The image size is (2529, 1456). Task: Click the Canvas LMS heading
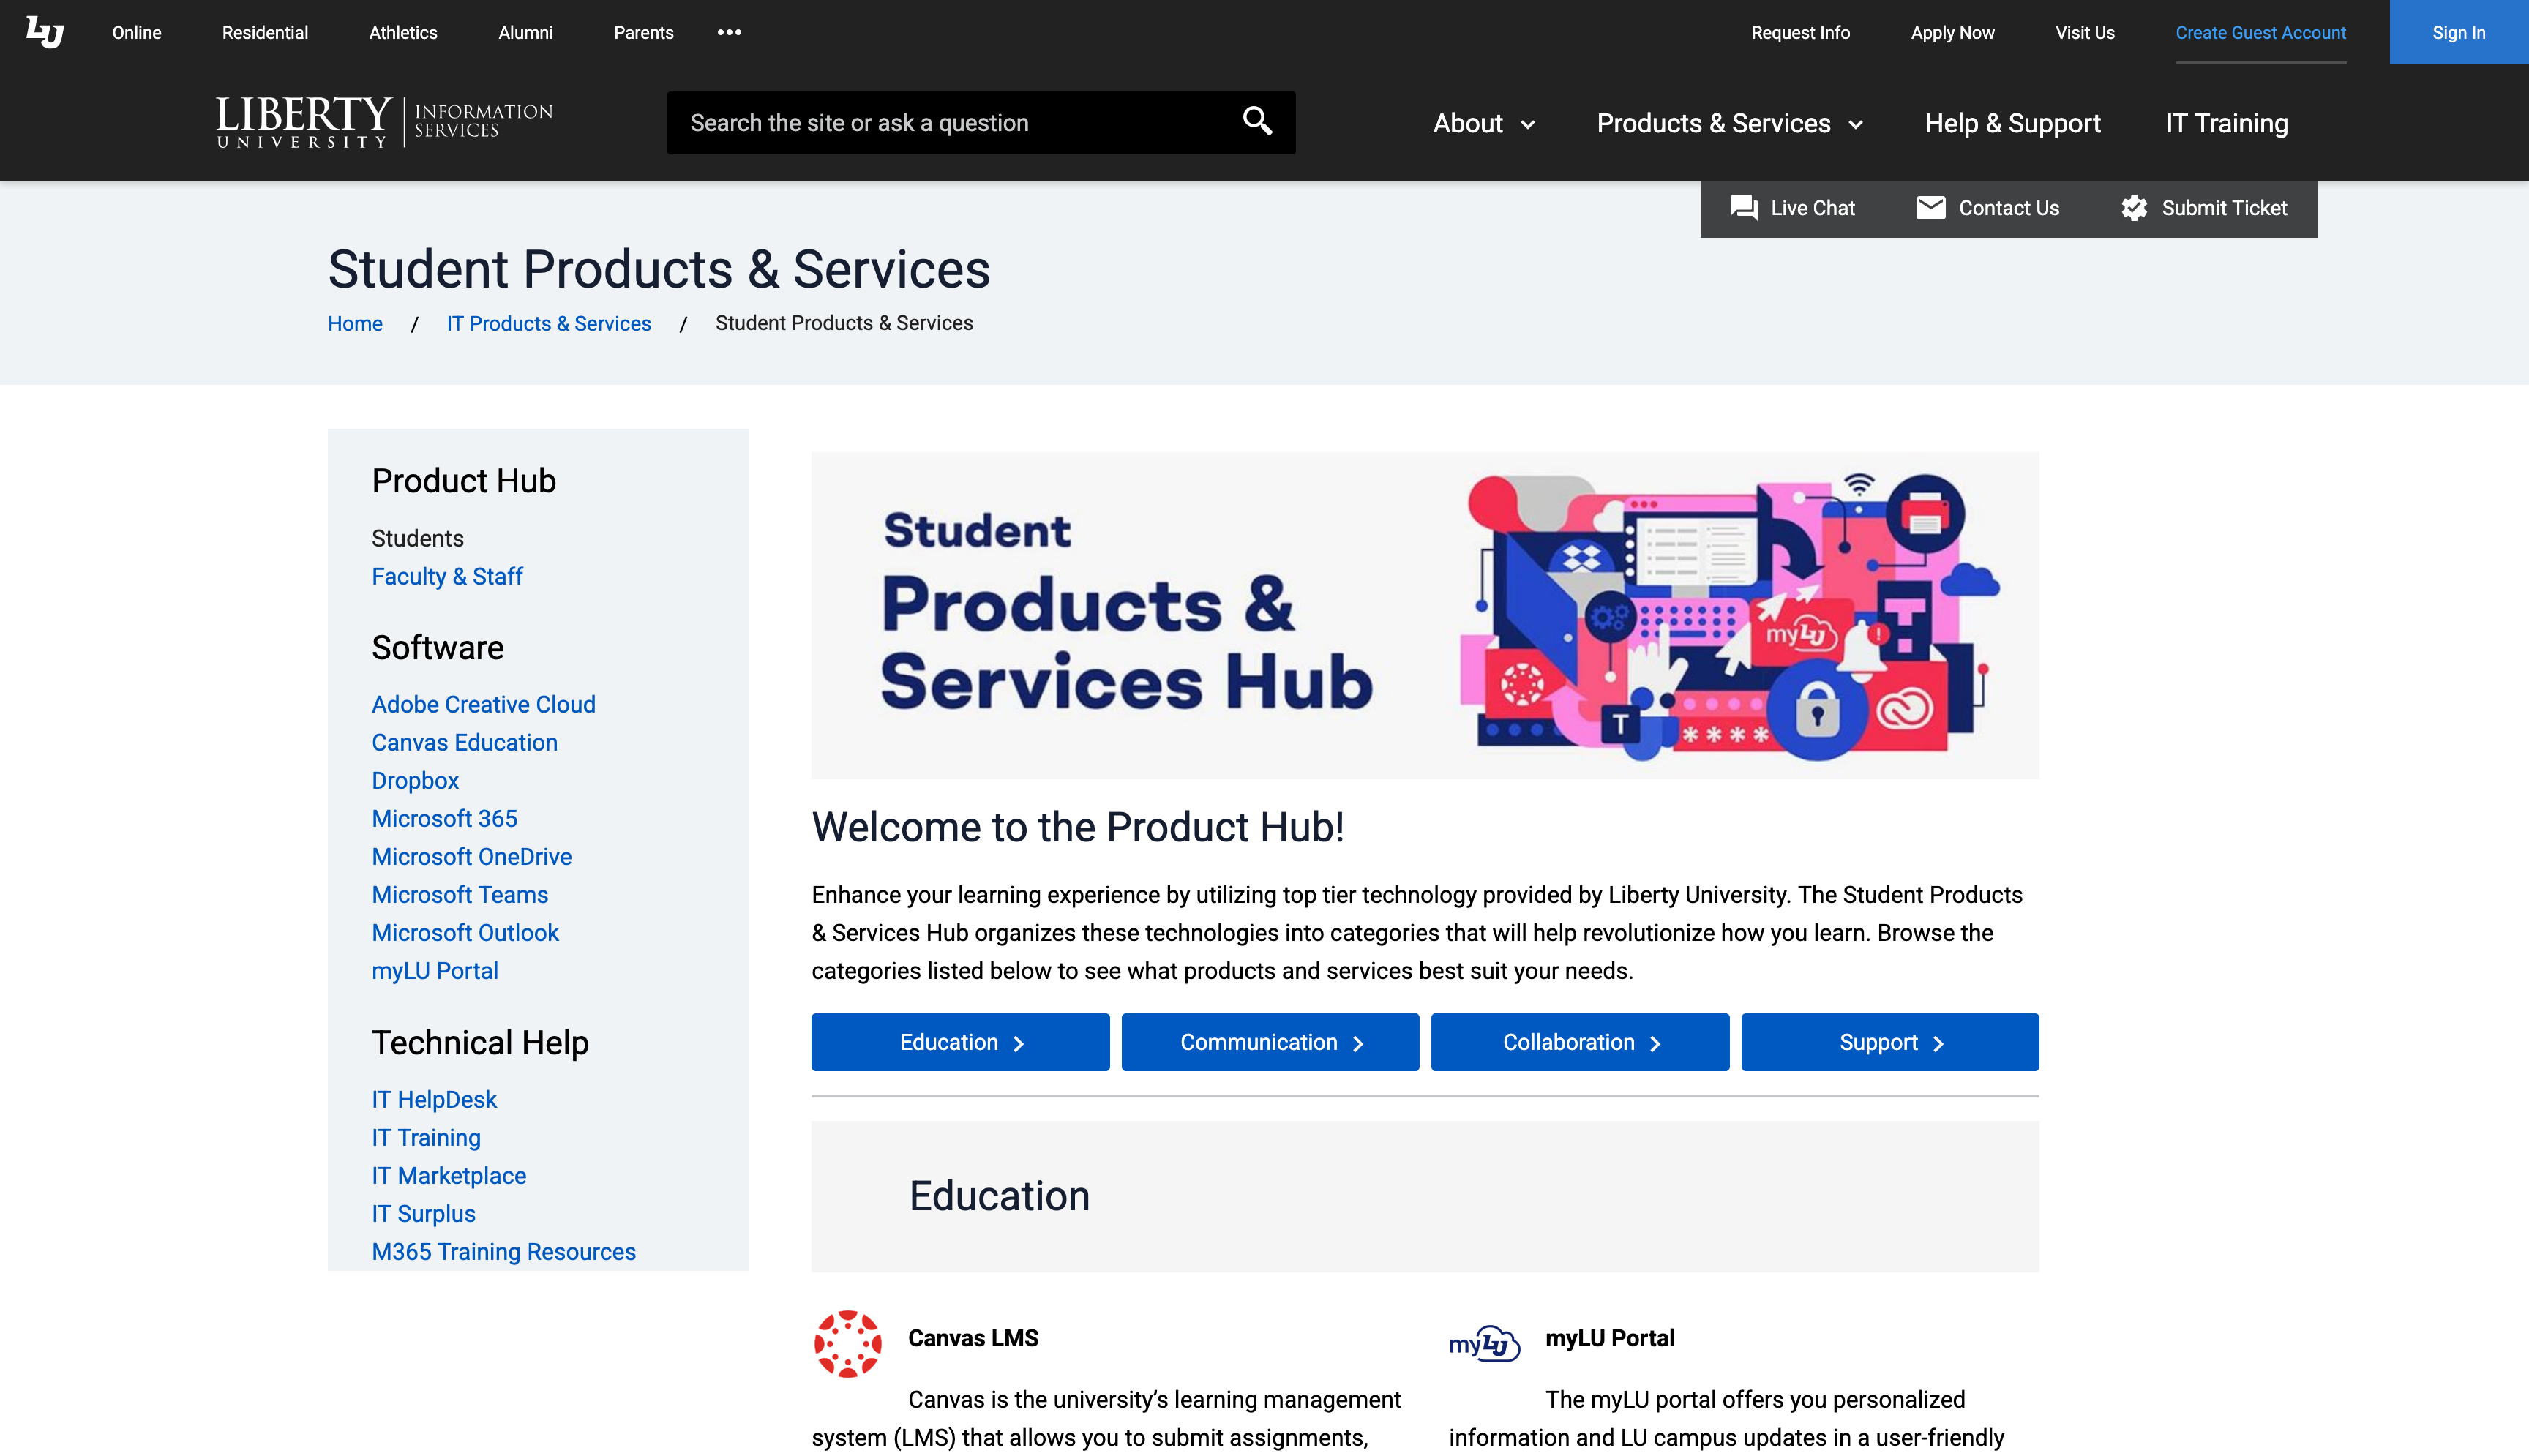(x=973, y=1338)
